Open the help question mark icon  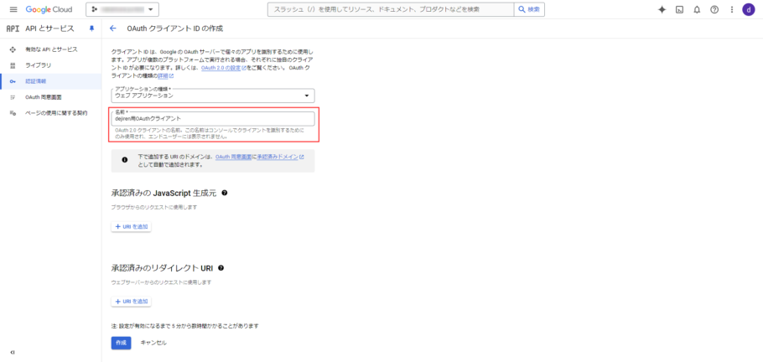click(714, 9)
